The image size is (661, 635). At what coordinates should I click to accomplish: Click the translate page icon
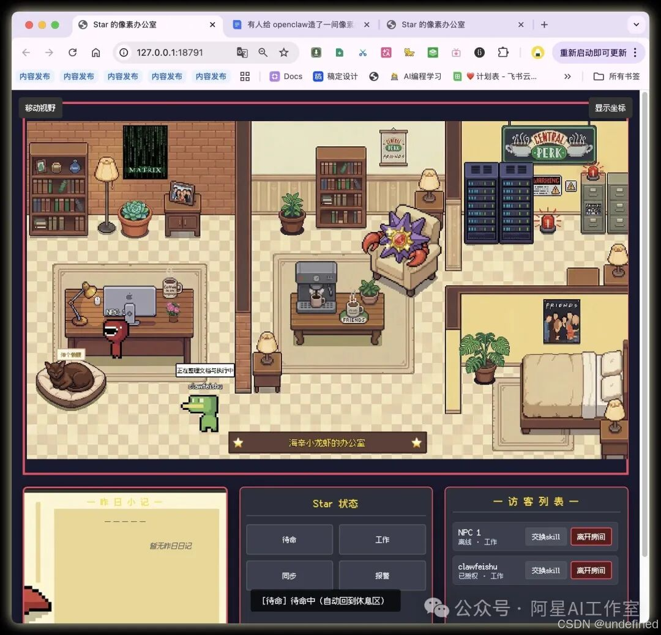(x=242, y=53)
